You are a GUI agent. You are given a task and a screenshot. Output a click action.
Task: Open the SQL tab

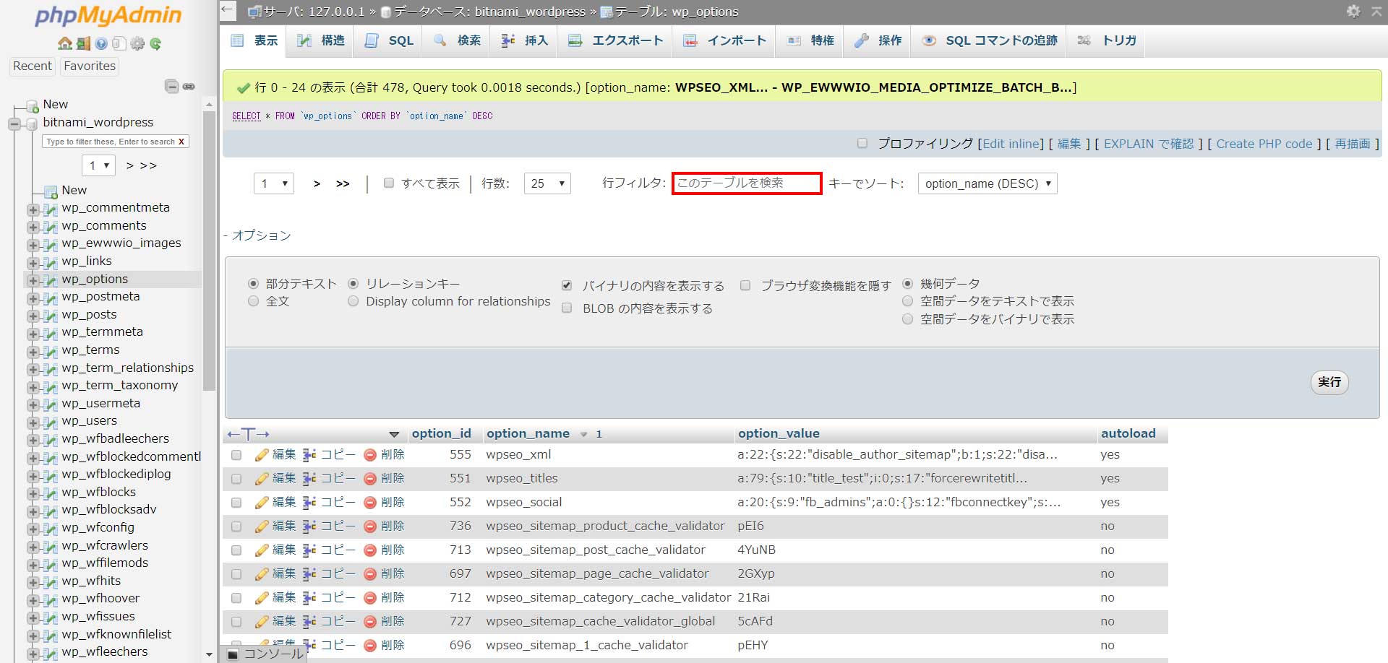click(389, 40)
